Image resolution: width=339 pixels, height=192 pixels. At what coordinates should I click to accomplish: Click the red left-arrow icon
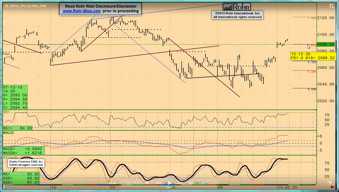[332, 187]
